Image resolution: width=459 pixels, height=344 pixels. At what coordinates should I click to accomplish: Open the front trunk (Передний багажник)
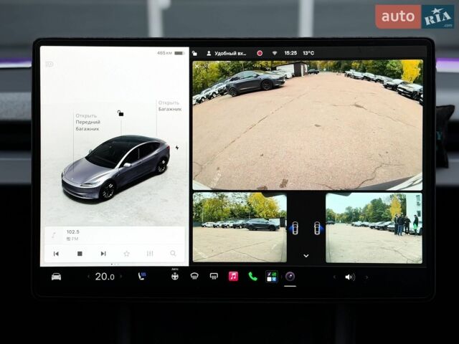point(87,122)
